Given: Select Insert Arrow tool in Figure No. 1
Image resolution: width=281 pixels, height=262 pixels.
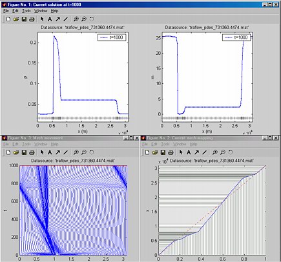Looking at the screenshot, I should 57,19.
